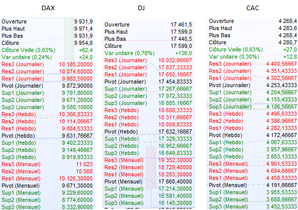Image resolution: width=298 pixels, height=210 pixels.
Task: Select the CAC column heading
Action: coord(252,8)
